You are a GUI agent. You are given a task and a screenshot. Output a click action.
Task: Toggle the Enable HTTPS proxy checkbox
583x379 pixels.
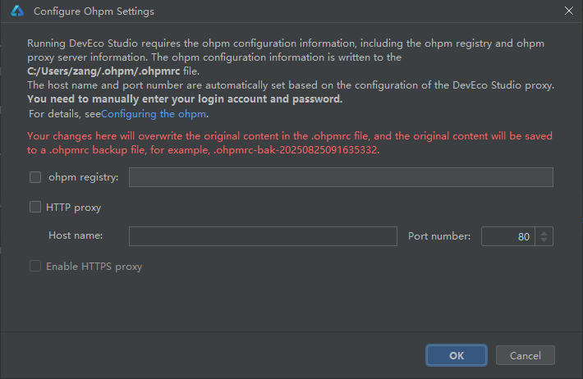[x=35, y=266]
